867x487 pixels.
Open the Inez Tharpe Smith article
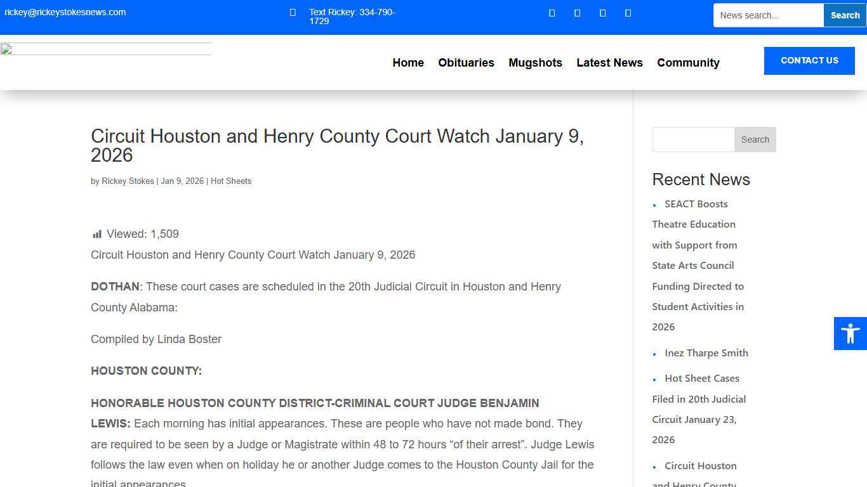point(706,353)
